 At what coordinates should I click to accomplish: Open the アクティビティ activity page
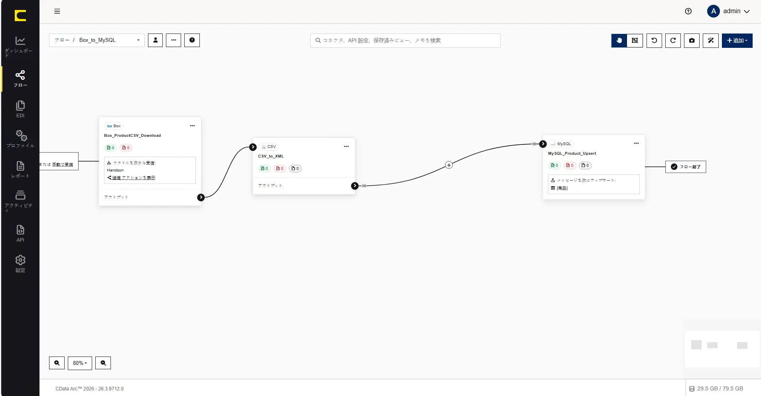20,201
